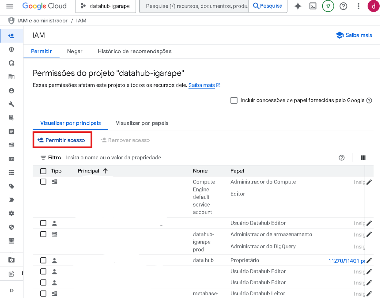Click the notifications badge showing 17

pos(328,6)
